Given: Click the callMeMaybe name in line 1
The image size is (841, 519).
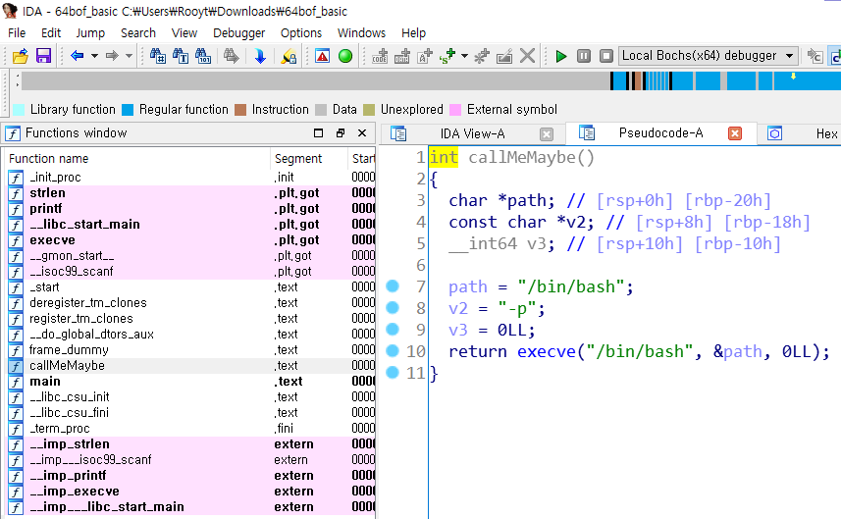Looking at the screenshot, I should tap(521, 158).
